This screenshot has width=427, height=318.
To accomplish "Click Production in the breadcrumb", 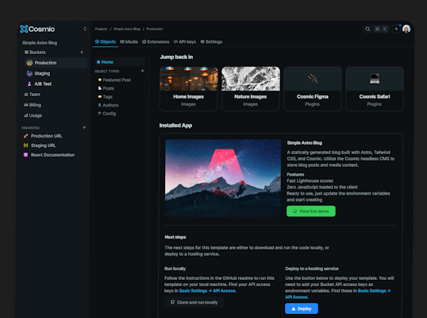I will click(x=155, y=29).
